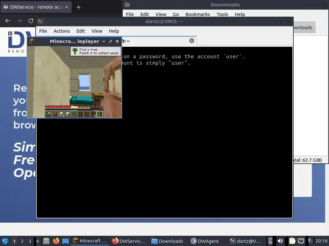The image size is (329, 246).
Task: Go forward in the Firefox browser
Action: click(19, 21)
